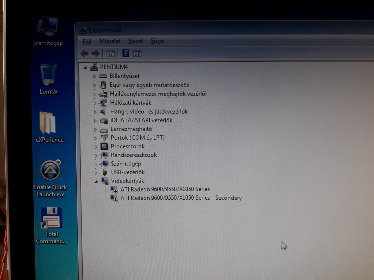Click the Back arrow toolbar icon
This screenshot has width=374, height=280.
(x=85, y=53)
